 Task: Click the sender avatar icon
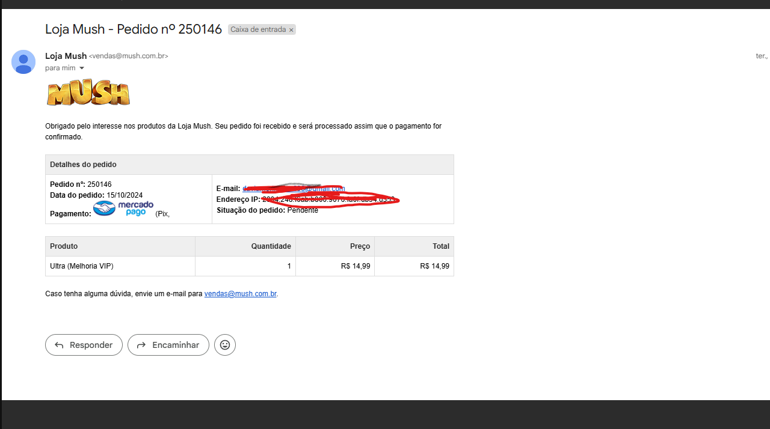[23, 62]
